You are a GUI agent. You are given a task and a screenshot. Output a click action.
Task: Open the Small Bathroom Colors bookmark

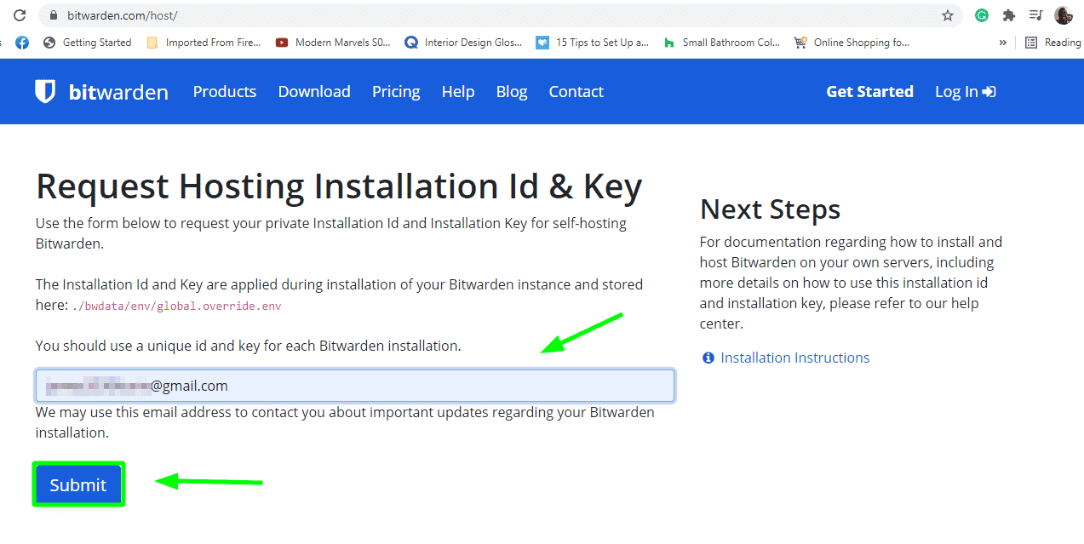tap(721, 43)
